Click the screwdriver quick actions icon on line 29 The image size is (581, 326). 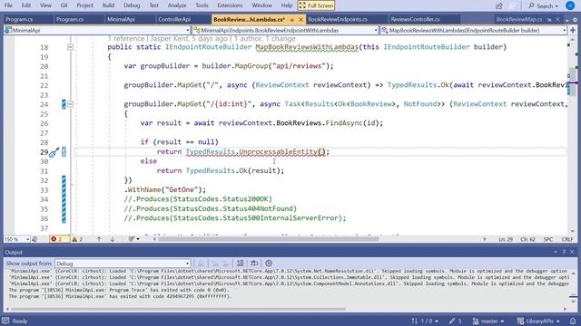[54, 152]
